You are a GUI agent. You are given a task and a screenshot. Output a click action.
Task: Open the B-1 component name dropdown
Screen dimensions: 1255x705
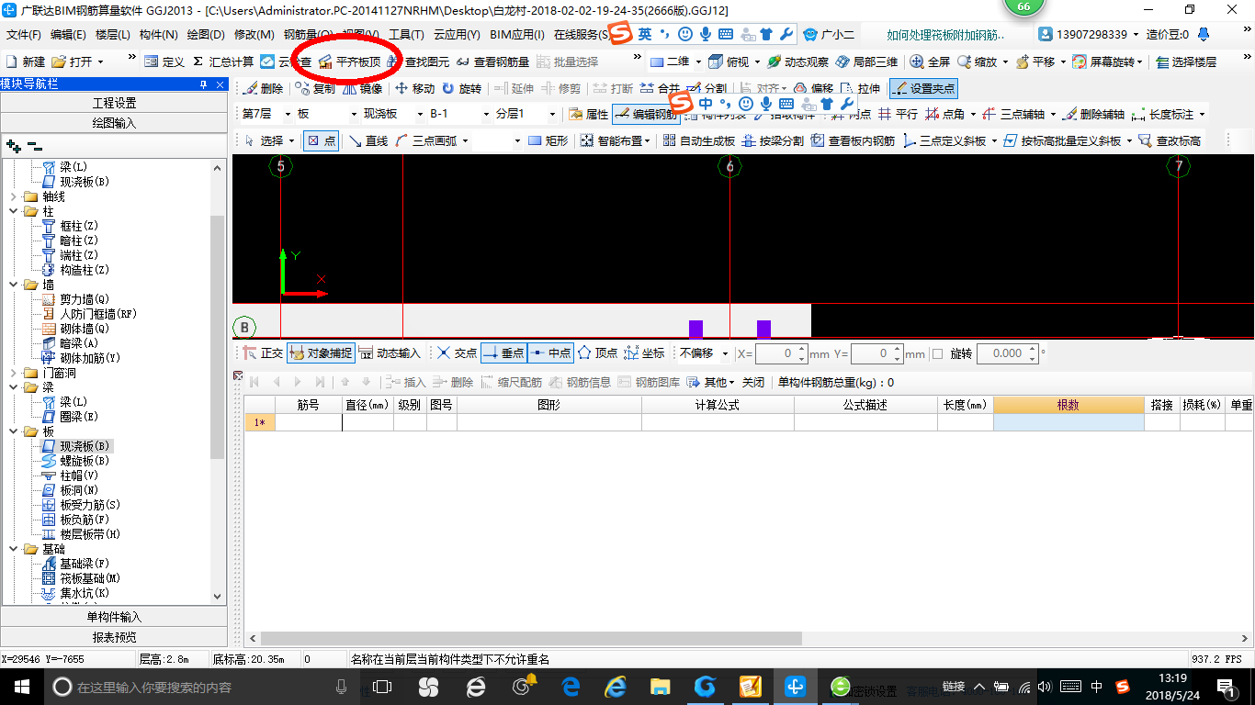point(485,114)
